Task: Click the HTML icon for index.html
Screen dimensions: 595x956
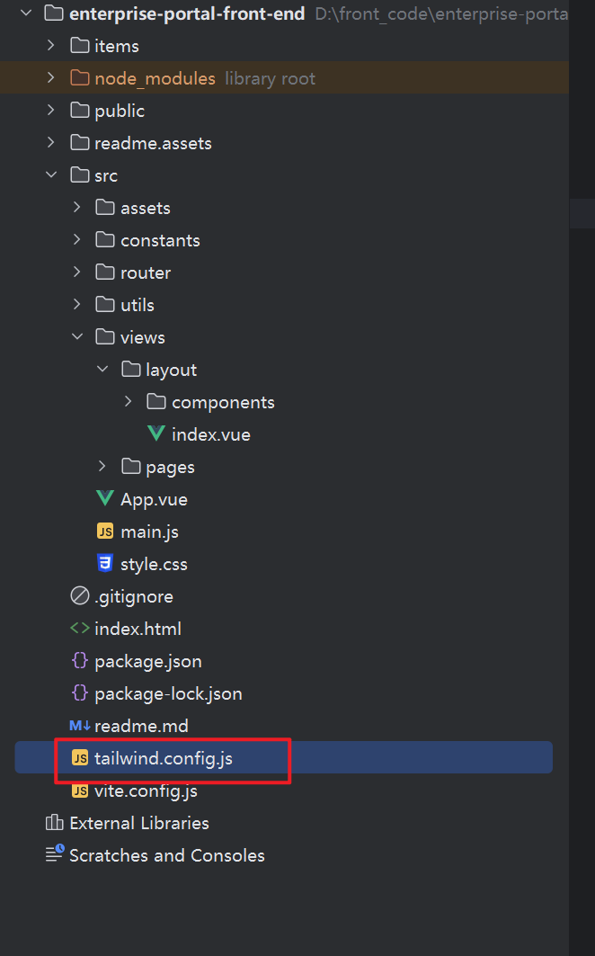Action: click(80, 629)
